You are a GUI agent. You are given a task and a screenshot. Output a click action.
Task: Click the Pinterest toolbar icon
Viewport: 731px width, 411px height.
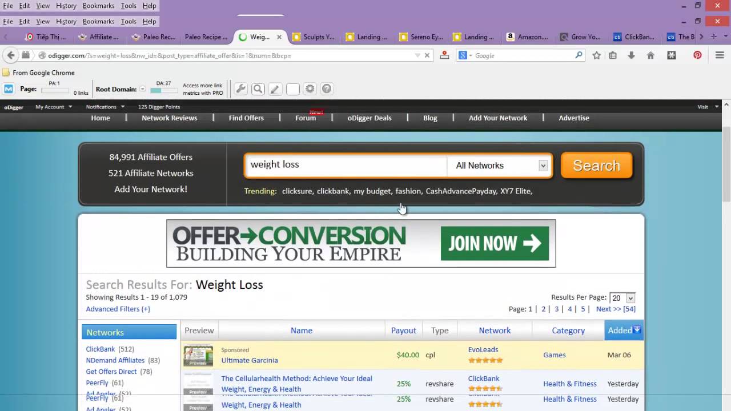coord(697,55)
